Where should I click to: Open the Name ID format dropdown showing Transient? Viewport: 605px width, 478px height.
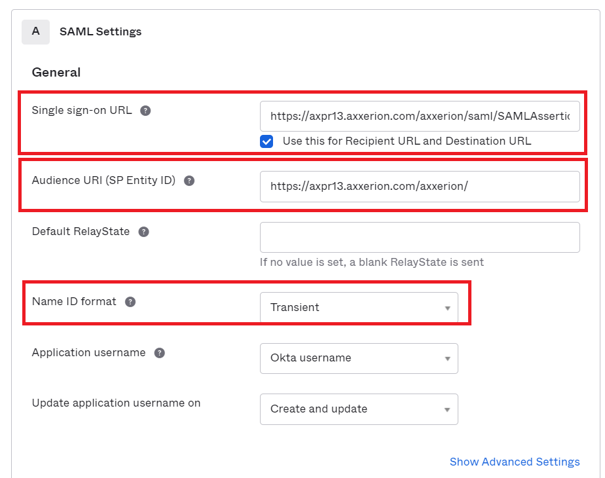[x=359, y=308]
